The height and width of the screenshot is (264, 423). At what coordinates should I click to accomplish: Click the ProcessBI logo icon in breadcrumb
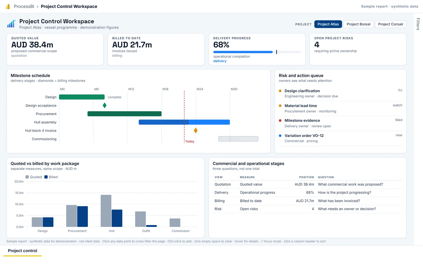[8, 7]
